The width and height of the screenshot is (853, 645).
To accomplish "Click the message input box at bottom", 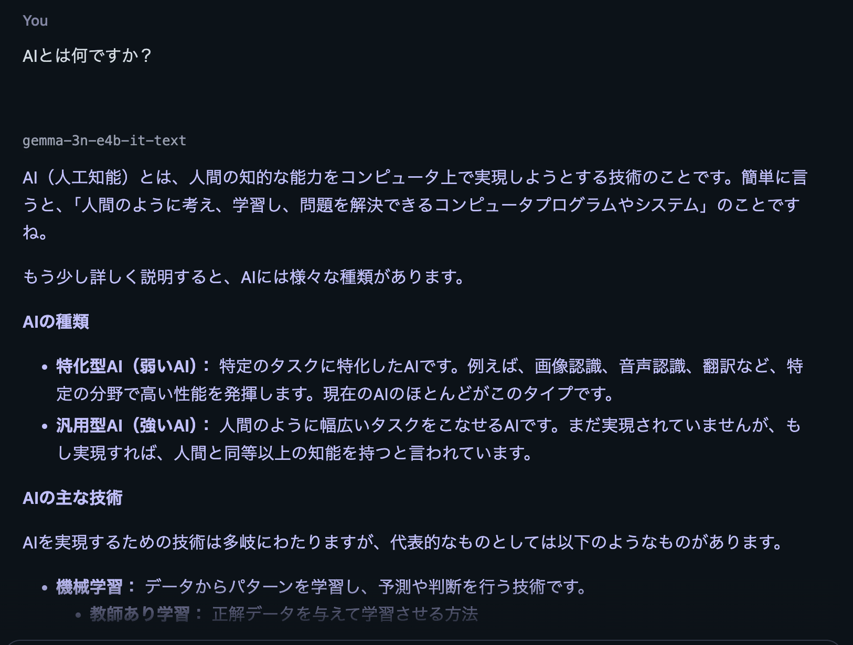I will tap(426, 642).
